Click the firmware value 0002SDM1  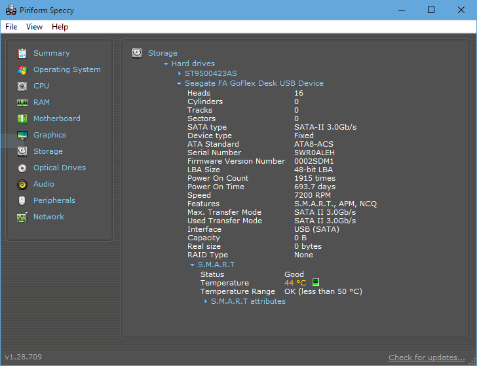314,161
